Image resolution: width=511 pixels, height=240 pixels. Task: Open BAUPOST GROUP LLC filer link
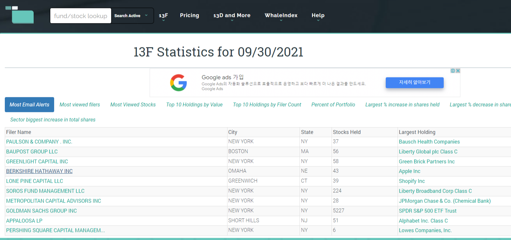tap(32, 152)
